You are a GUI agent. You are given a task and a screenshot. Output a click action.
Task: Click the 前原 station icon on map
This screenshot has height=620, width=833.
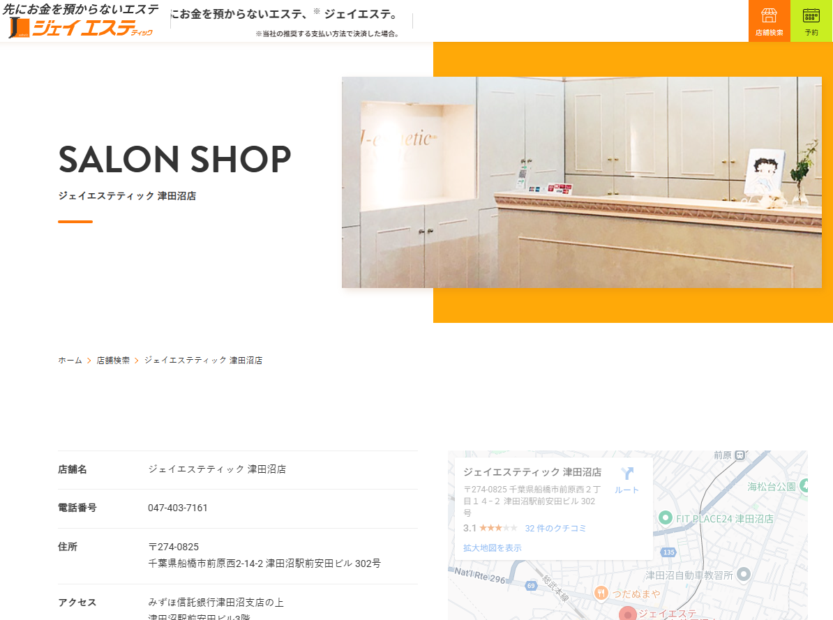tap(740, 455)
